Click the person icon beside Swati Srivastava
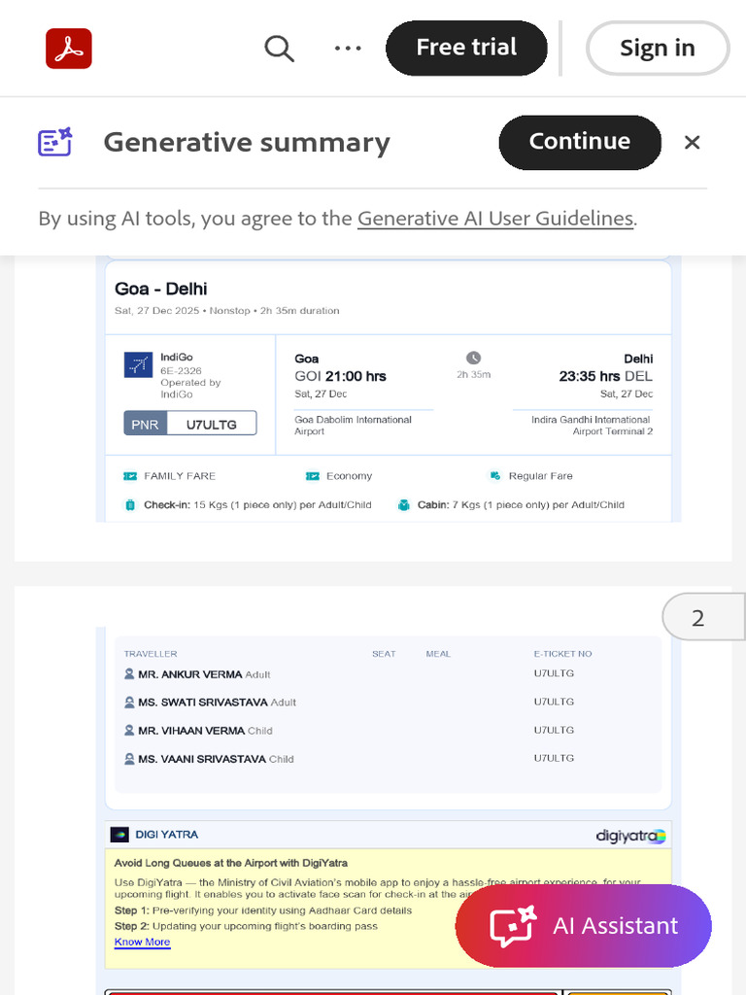746x995 pixels. 129,703
